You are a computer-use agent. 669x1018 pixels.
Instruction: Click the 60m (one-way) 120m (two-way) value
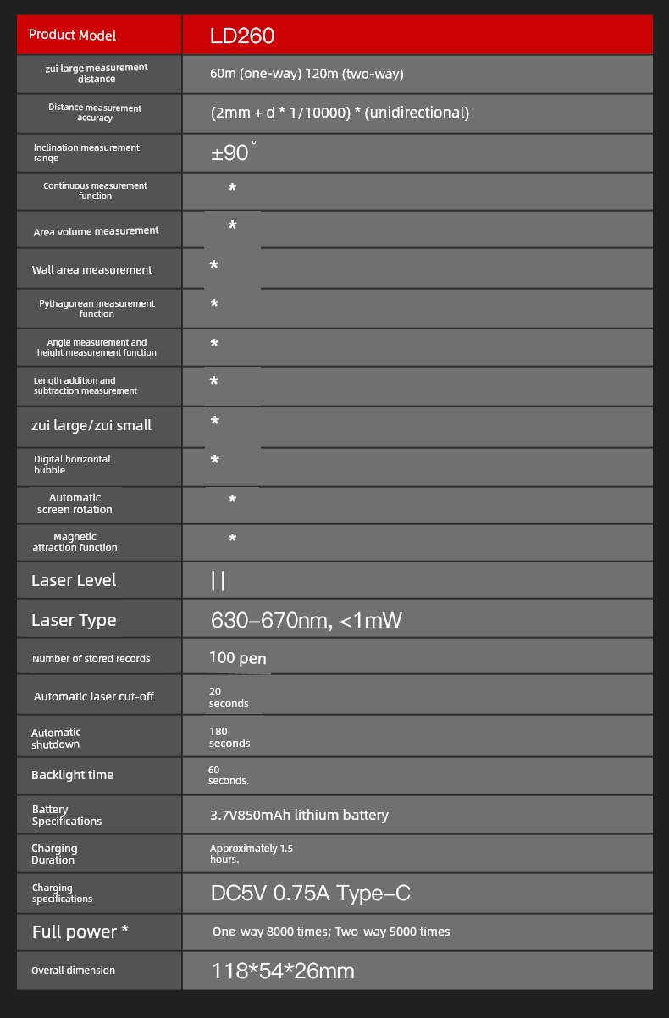[307, 74]
